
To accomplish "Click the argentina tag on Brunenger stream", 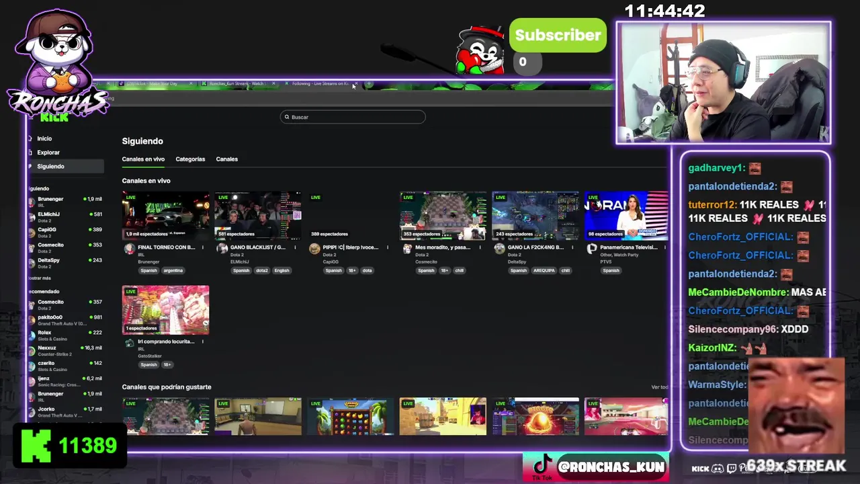I will click(x=173, y=270).
